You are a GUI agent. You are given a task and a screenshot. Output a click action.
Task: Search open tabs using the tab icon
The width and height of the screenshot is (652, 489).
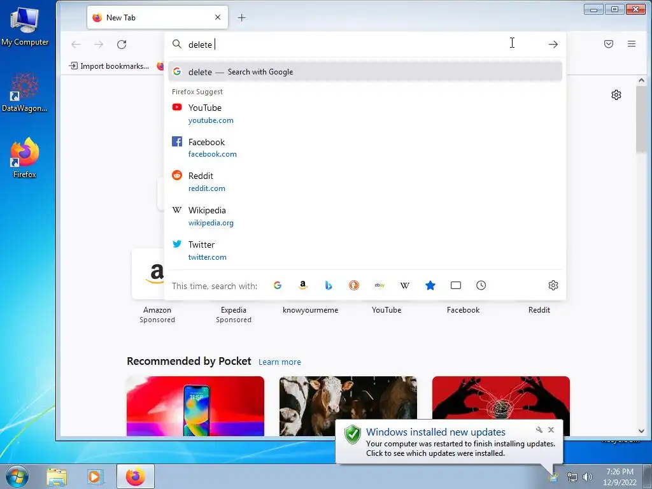[456, 285]
